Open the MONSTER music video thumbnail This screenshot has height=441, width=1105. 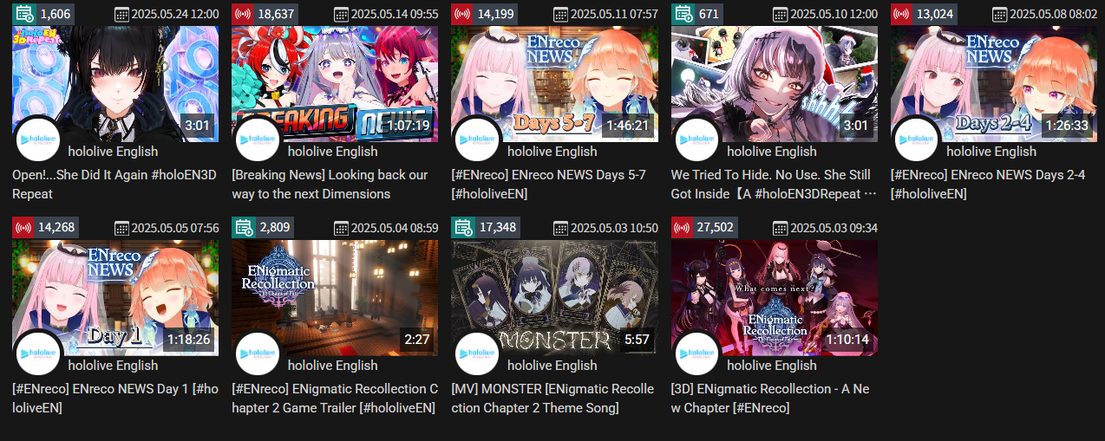554,297
